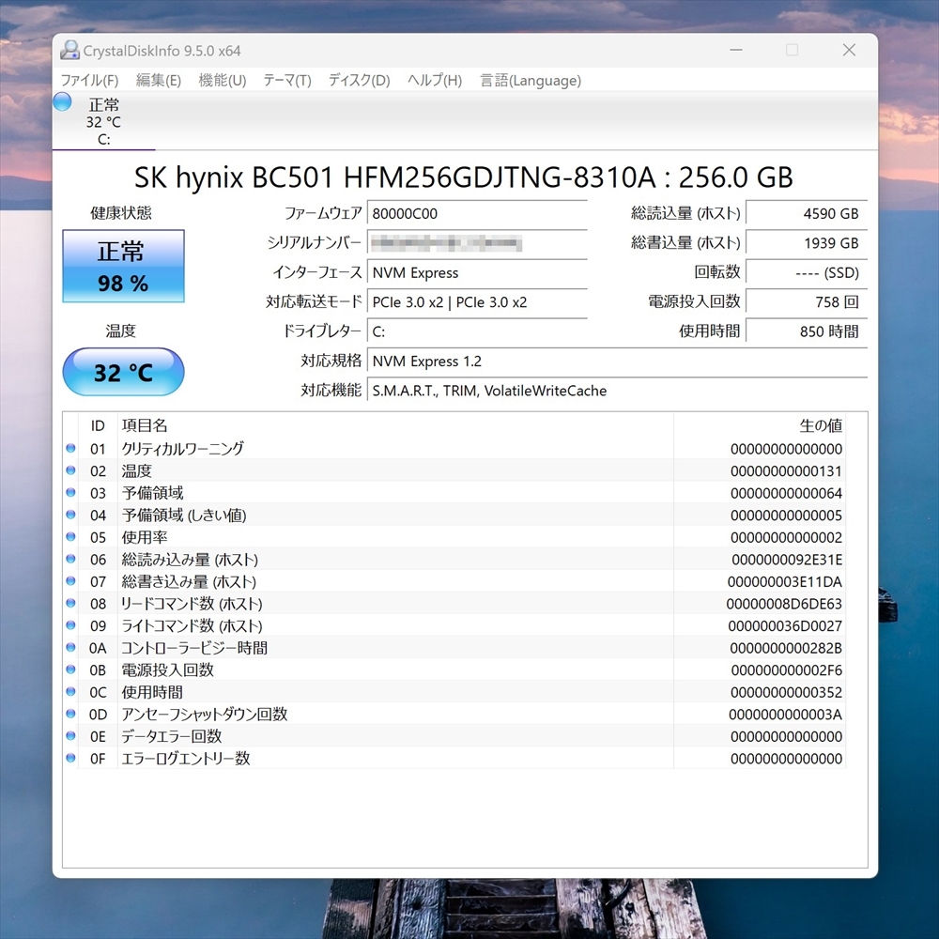Open the ファイル(F) menu
Screen dimensions: 939x939
click(x=89, y=80)
